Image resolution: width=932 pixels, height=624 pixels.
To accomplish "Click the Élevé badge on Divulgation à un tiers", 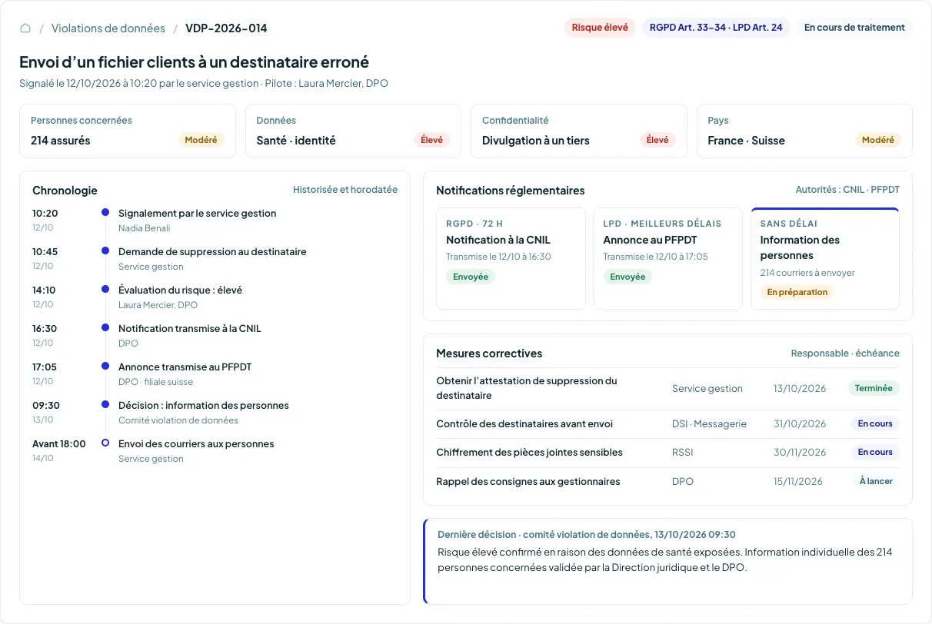I will pos(657,141).
